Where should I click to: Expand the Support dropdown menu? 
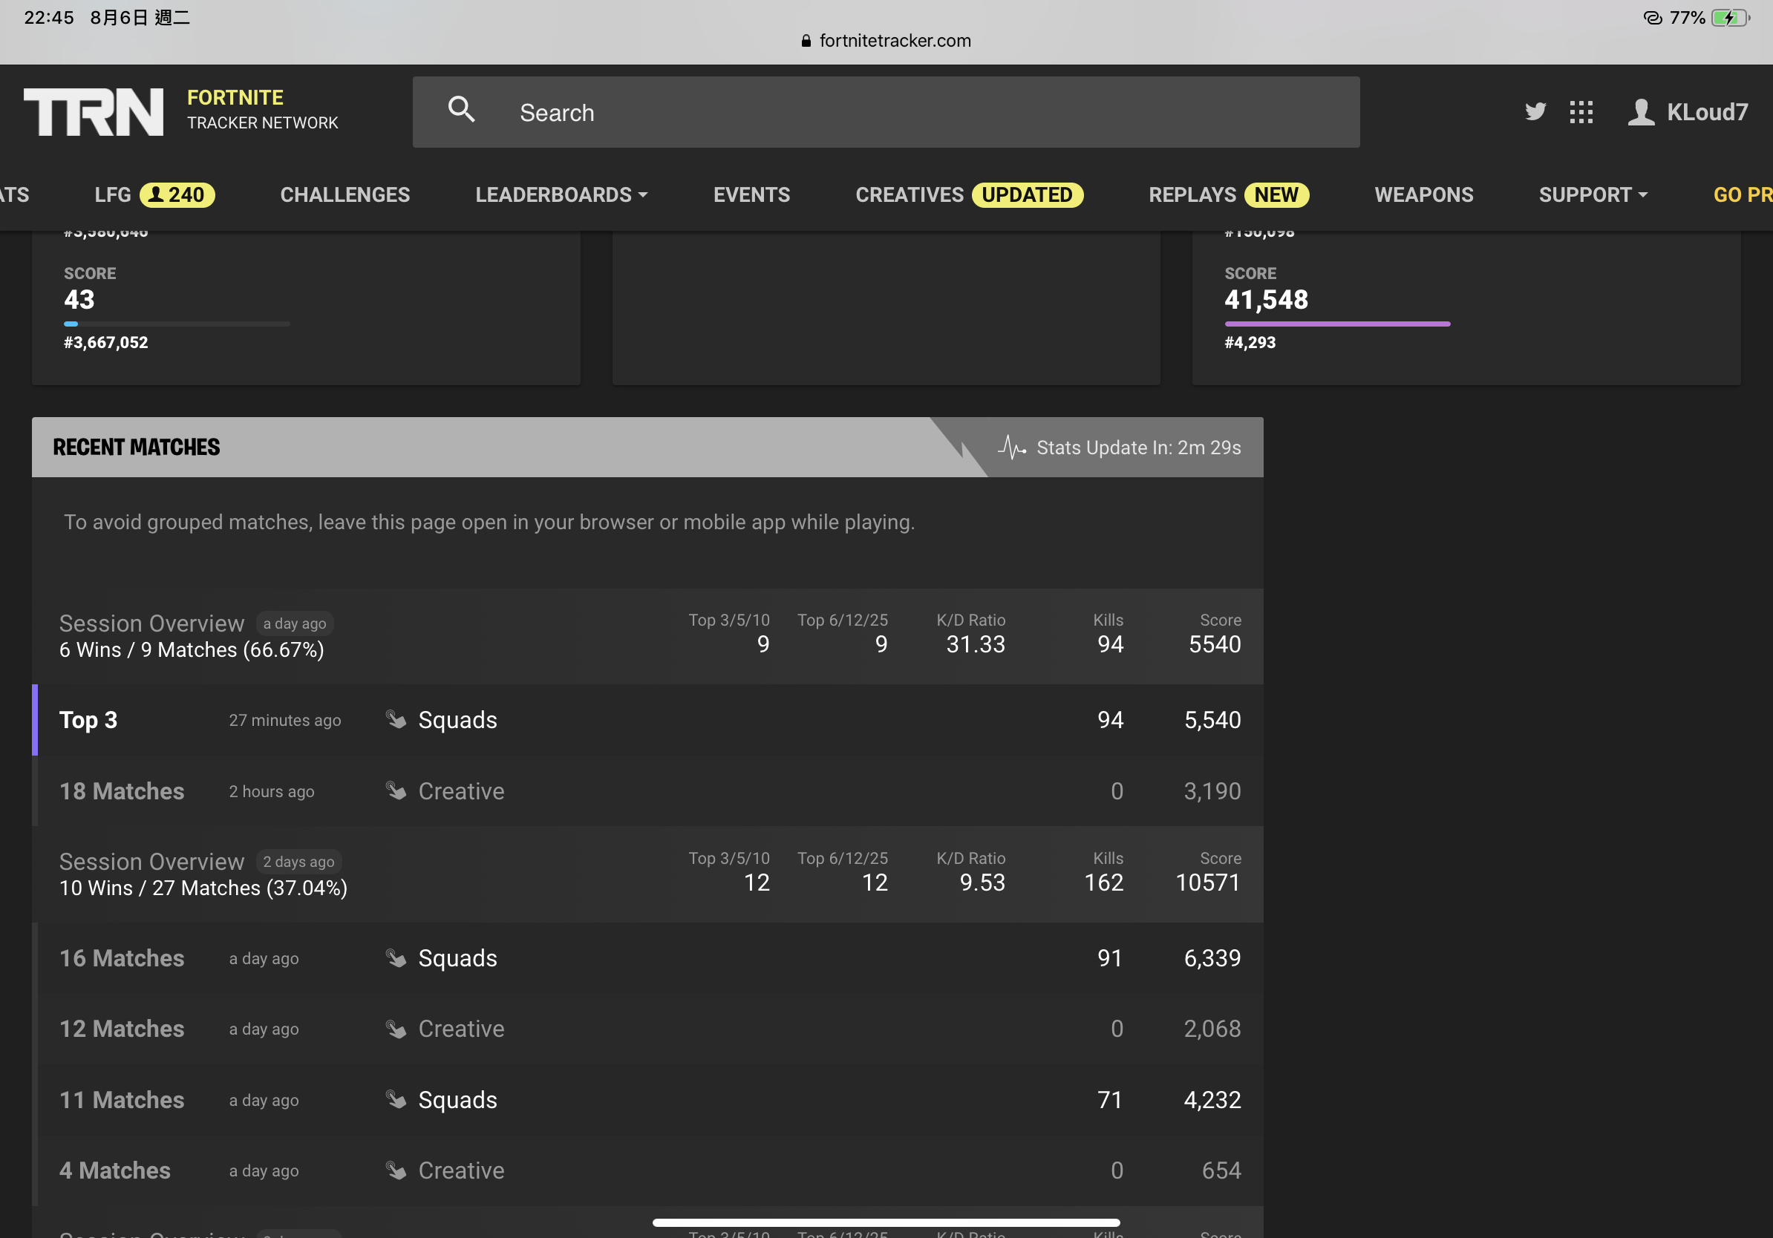tap(1593, 194)
